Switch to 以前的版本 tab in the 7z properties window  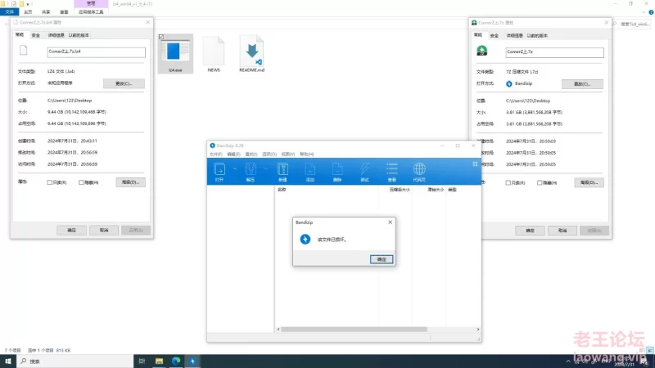click(x=537, y=36)
